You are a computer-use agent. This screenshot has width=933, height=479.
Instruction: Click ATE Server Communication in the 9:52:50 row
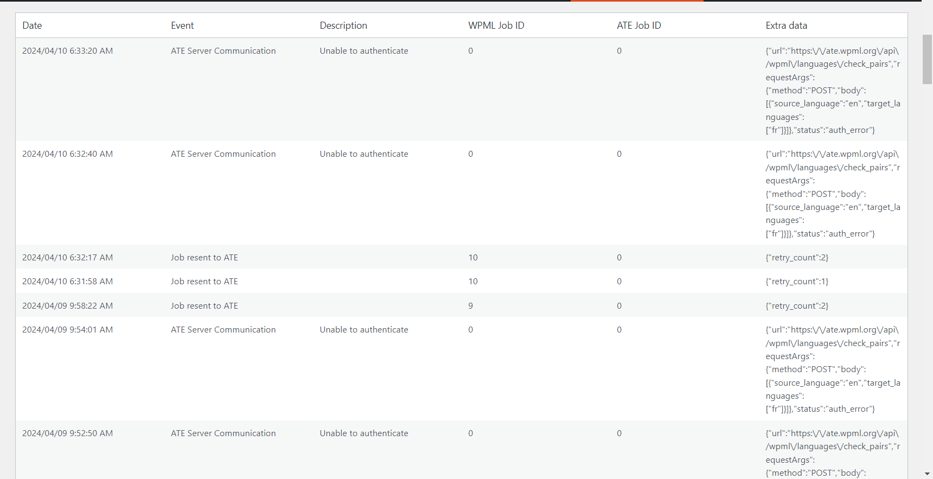(x=223, y=433)
